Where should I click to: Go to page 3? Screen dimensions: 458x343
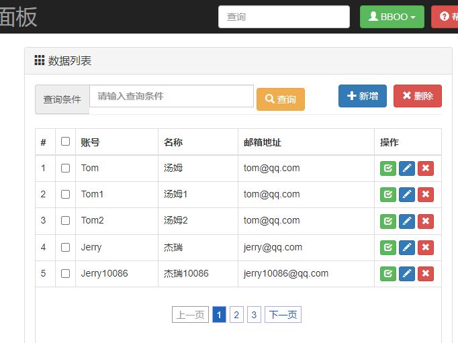[254, 315]
